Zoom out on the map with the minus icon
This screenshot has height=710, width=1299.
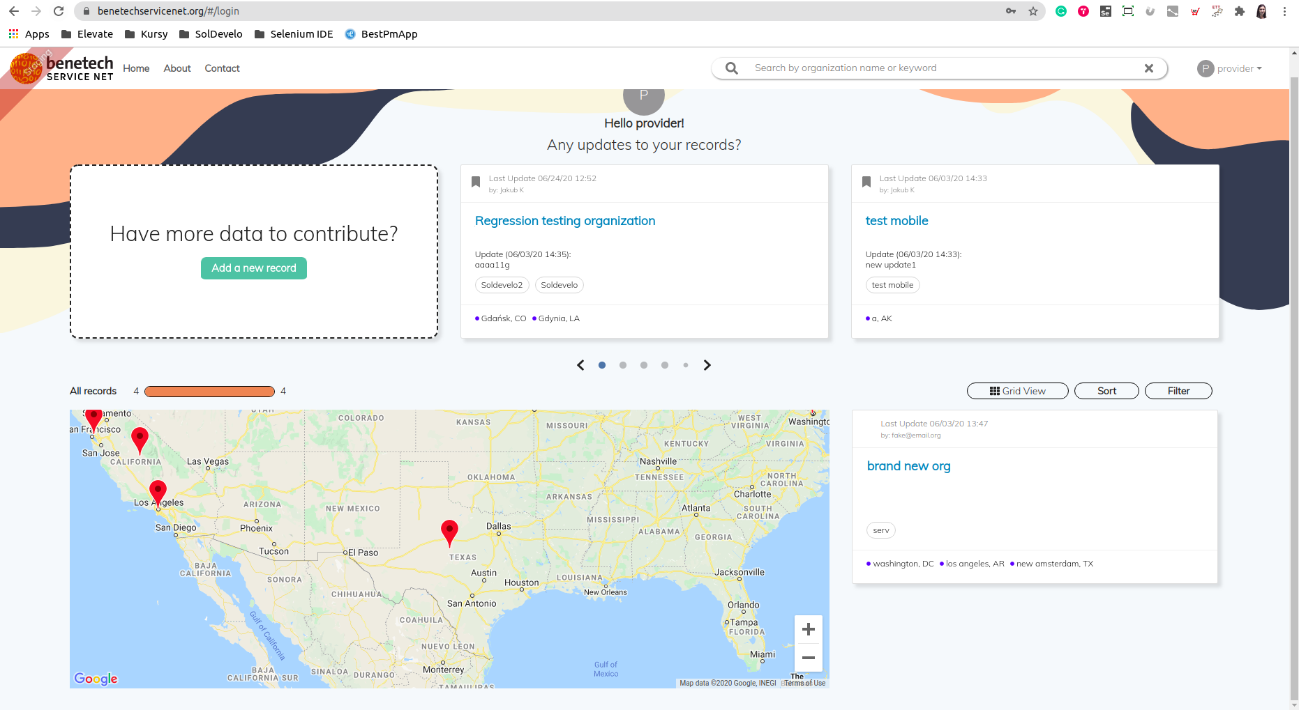tap(808, 658)
